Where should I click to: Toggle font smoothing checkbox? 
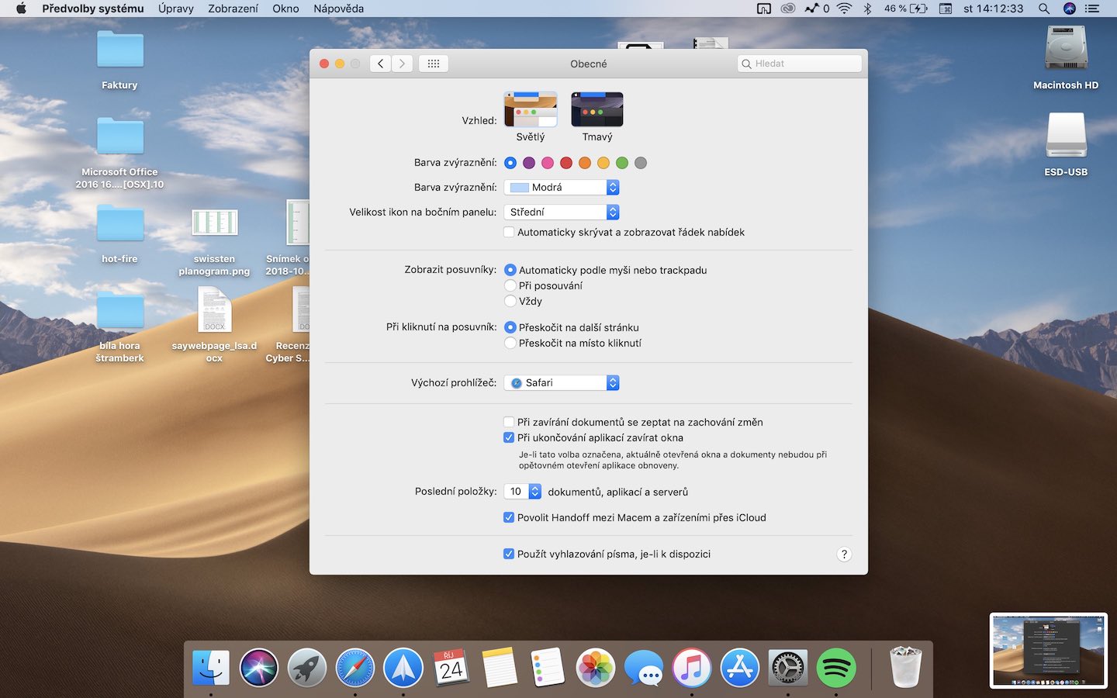tap(509, 554)
